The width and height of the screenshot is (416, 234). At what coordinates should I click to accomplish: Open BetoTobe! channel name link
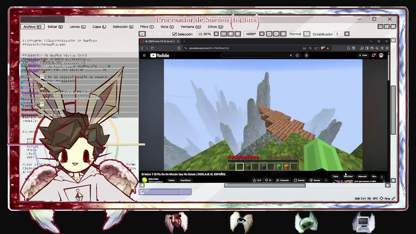153,179
